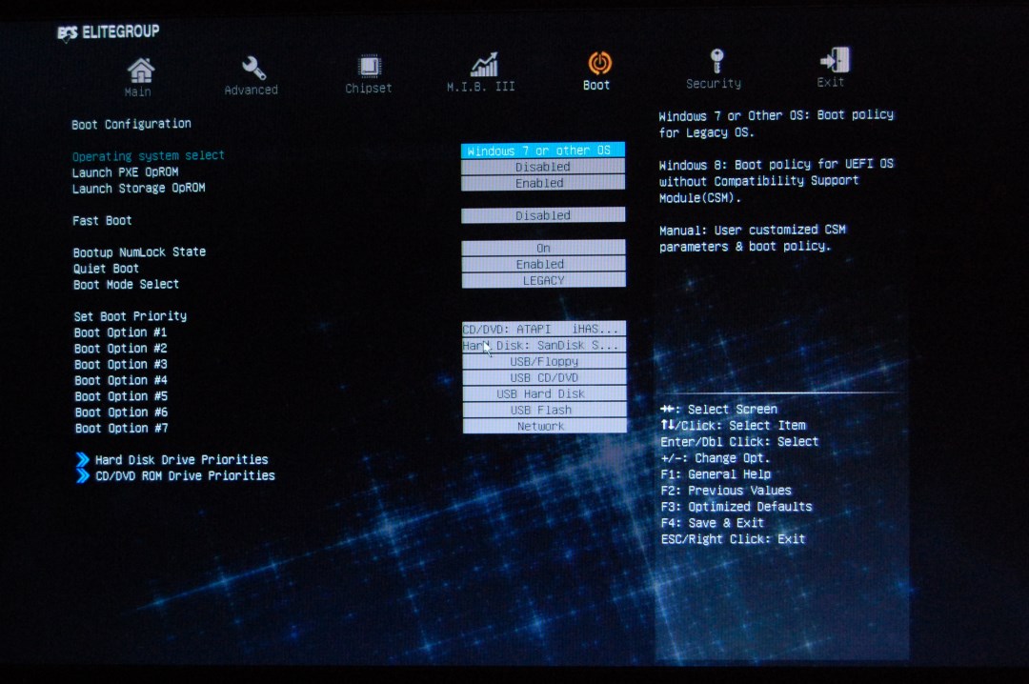Screen dimensions: 1029x684
Task: Select Boot Option #4 label
Action: click(x=121, y=380)
